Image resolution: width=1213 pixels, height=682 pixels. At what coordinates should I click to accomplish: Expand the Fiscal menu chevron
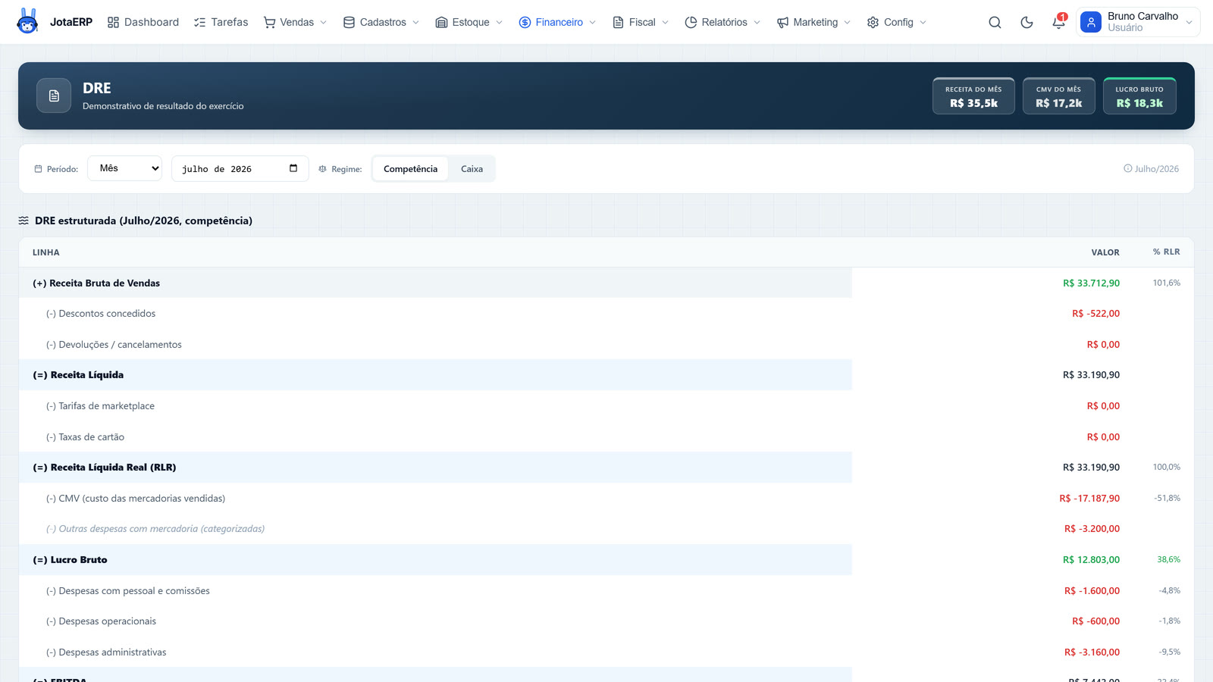tap(666, 23)
